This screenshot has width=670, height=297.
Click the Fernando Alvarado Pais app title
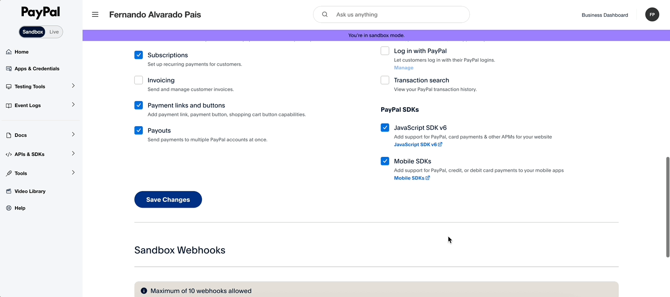point(155,14)
